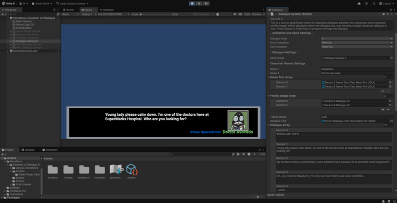Select Main Camera in the Hierarchy
The image size is (397, 203).
[24, 21]
